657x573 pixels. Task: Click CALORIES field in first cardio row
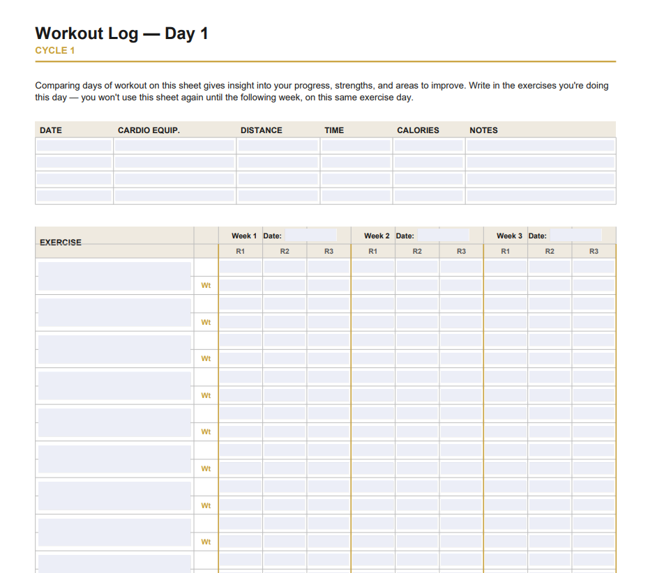[429, 146]
